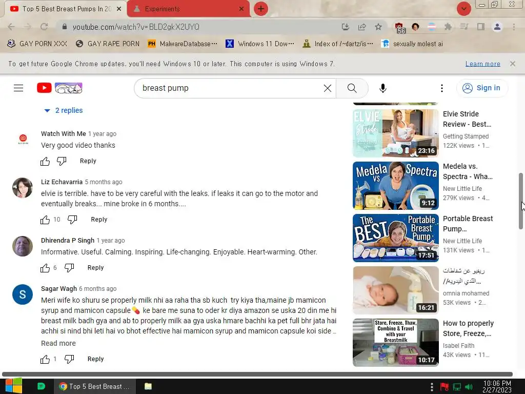Dislike Sagar Wagh's comment
The width and height of the screenshot is (525, 394).
click(69, 359)
